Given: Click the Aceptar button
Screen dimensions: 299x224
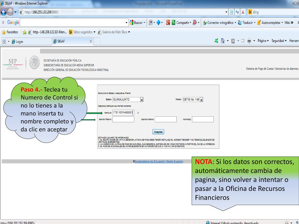Looking at the screenshot, I should click(x=158, y=132).
